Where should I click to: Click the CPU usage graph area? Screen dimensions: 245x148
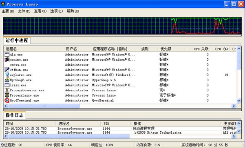point(122,25)
